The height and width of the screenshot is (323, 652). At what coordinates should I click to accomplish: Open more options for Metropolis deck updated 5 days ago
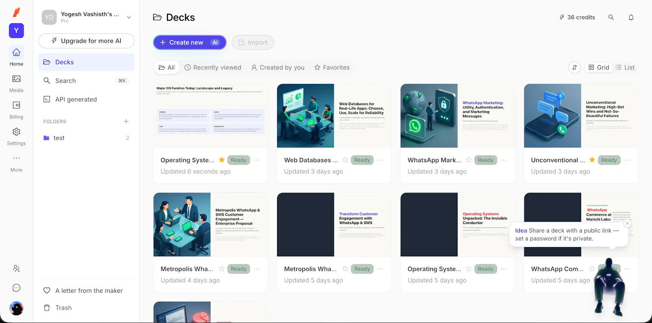pyautogui.click(x=380, y=269)
